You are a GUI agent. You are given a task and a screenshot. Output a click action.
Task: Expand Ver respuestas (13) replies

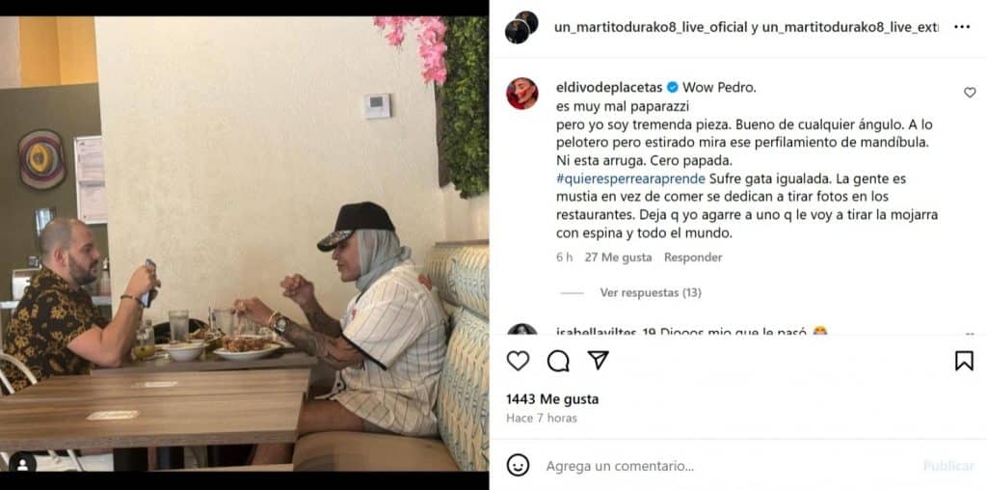pos(651,293)
